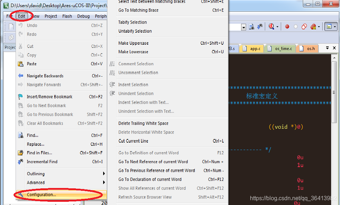Screen dimensions: 340x205
Task: Expand the Outlining submenu
Action: [62, 174]
